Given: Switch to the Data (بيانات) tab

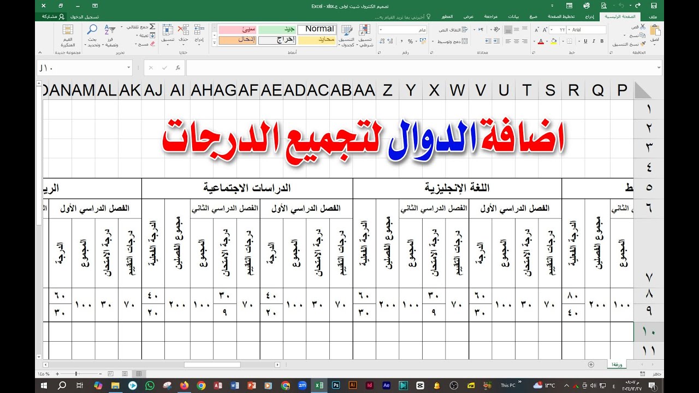Looking at the screenshot, I should (x=513, y=17).
